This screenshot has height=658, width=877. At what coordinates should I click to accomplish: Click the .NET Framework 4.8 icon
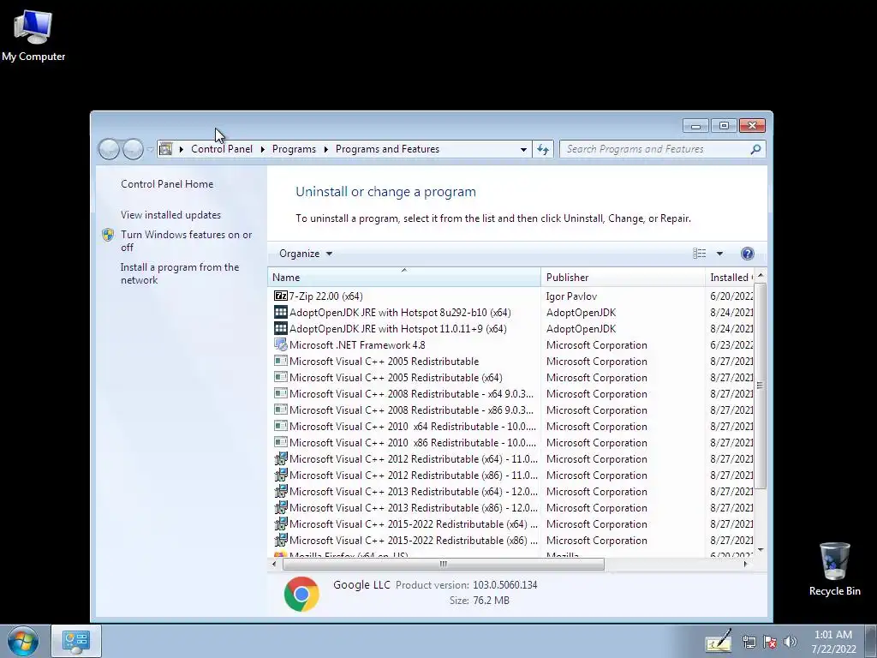pos(280,344)
